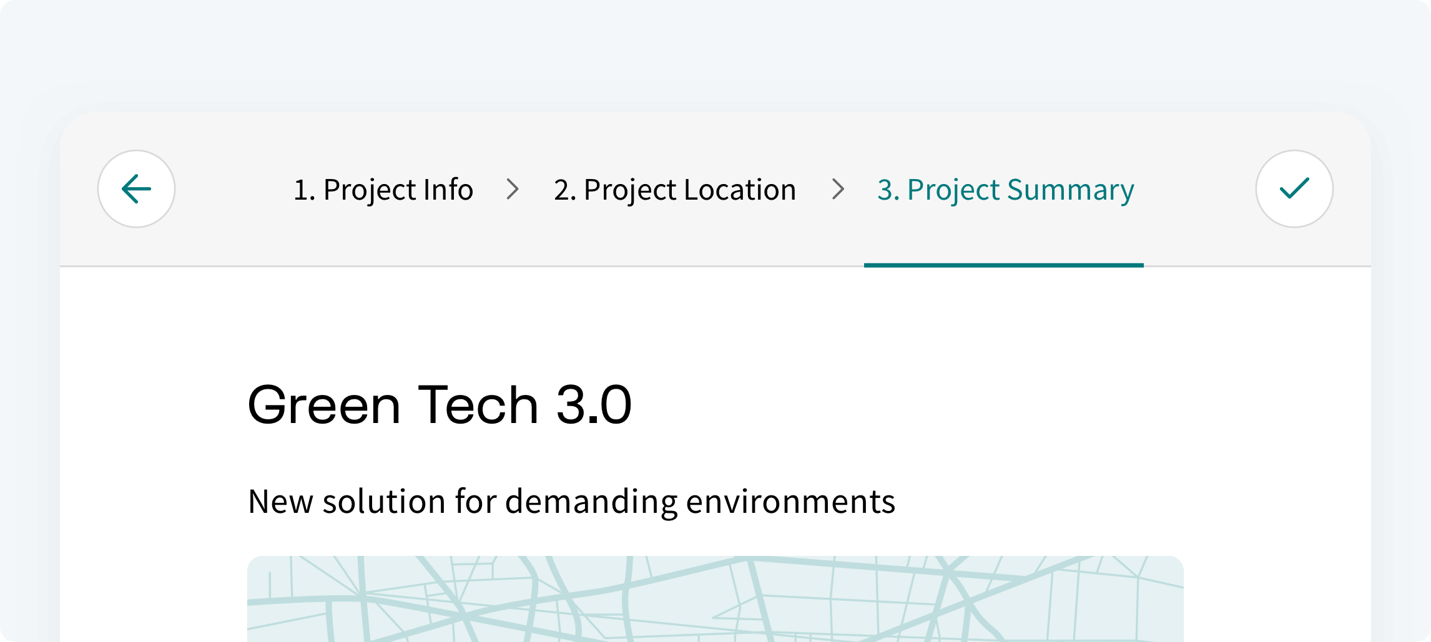Image resolution: width=1431 pixels, height=642 pixels.
Task: Click the number "2." of Project Location
Action: [564, 190]
